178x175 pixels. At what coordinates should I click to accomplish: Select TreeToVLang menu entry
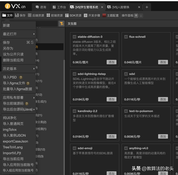tap(19, 147)
